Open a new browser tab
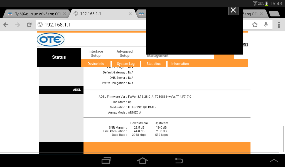The width and height of the screenshot is (285, 167). (274, 14)
